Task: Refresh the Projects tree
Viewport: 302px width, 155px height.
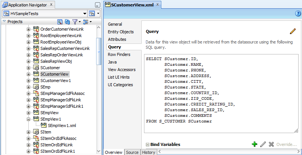Action: click(x=67, y=22)
